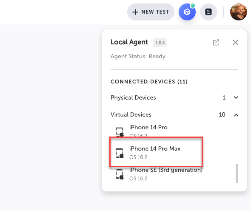Select iPhone 14 Pro virtual device

148,131
